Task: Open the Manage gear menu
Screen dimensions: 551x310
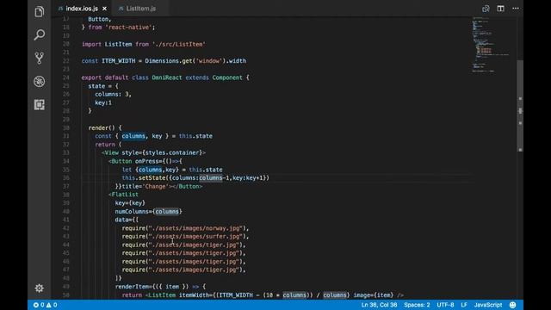Action: [x=40, y=288]
